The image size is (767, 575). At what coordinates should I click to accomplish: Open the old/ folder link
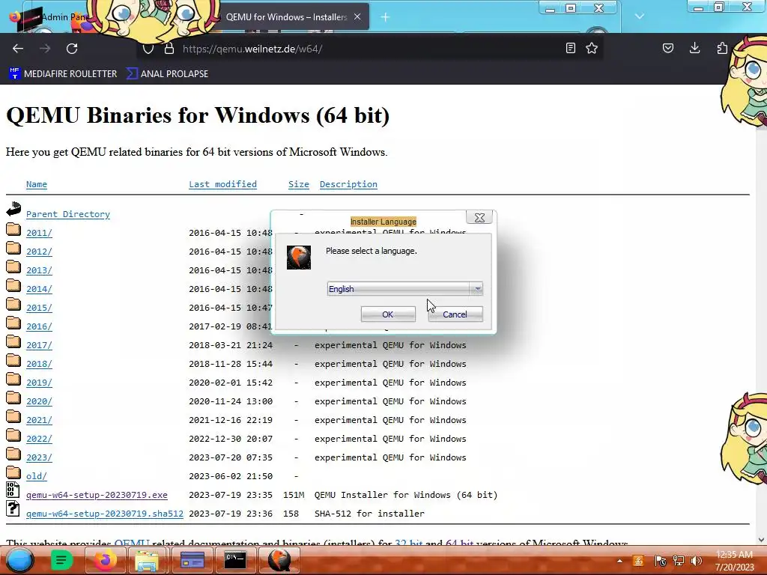pos(37,476)
